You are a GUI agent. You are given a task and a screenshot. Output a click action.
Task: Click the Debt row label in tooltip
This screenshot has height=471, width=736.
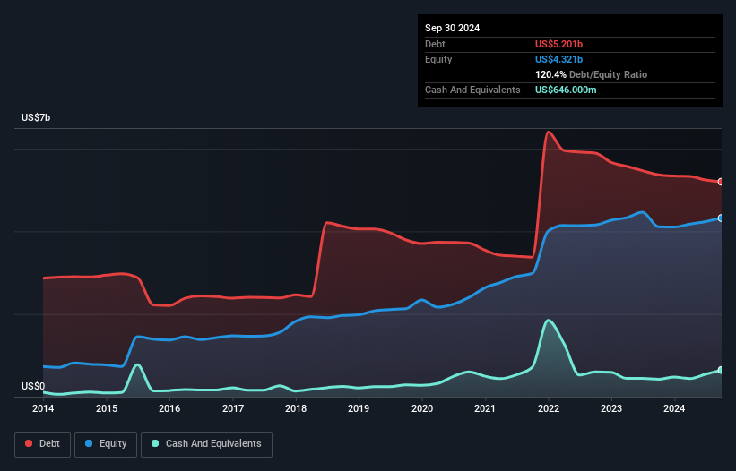click(x=435, y=44)
